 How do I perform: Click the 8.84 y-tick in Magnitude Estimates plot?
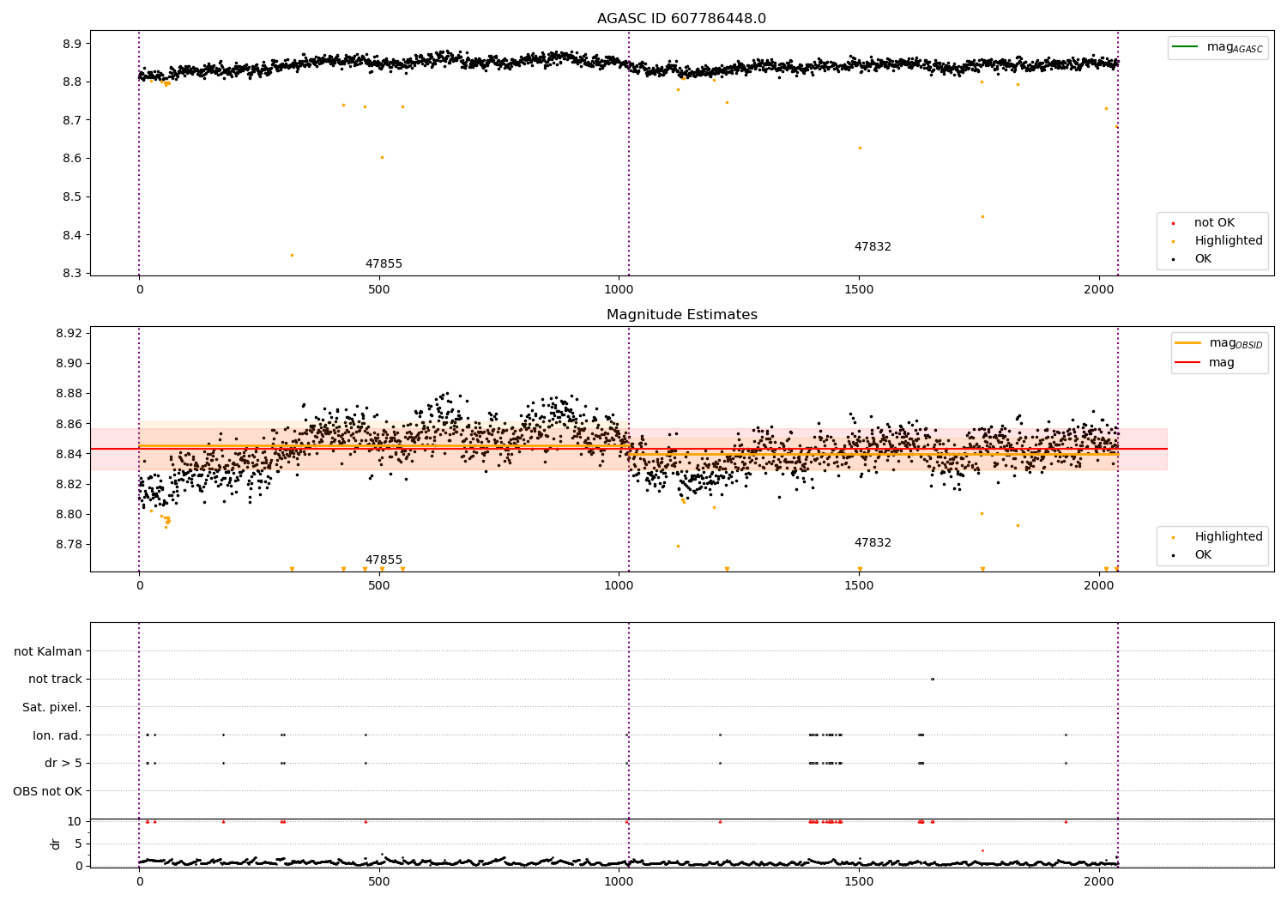69,454
